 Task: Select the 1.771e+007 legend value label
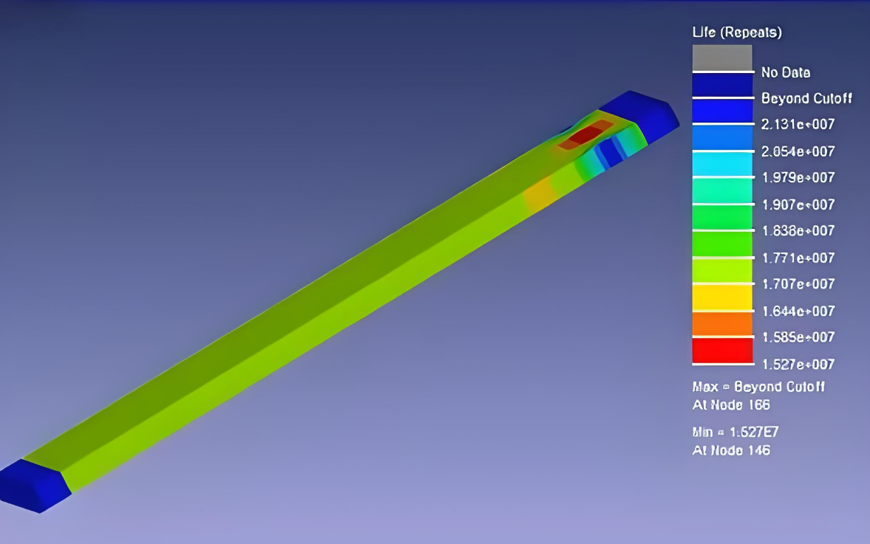click(798, 258)
